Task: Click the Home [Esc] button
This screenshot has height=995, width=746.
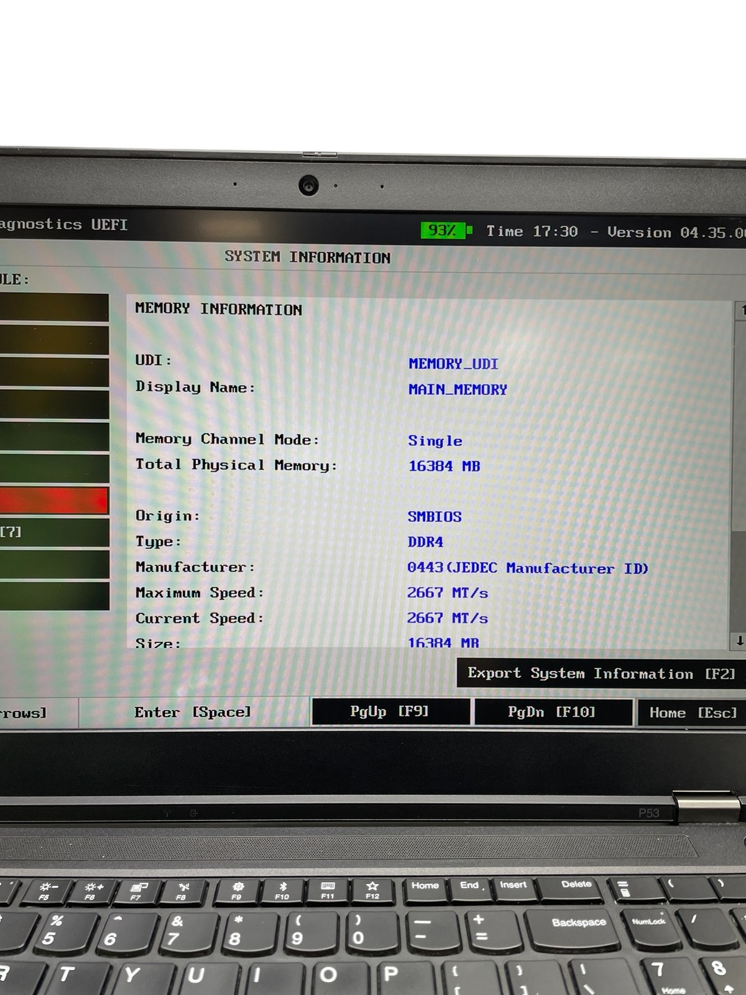Action: 692,713
